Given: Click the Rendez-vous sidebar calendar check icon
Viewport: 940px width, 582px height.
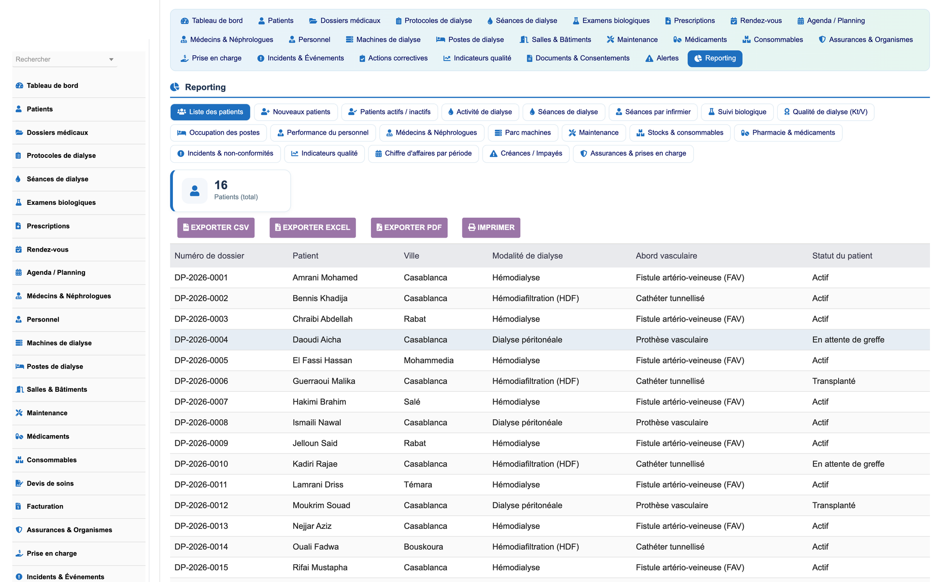Looking at the screenshot, I should point(18,249).
